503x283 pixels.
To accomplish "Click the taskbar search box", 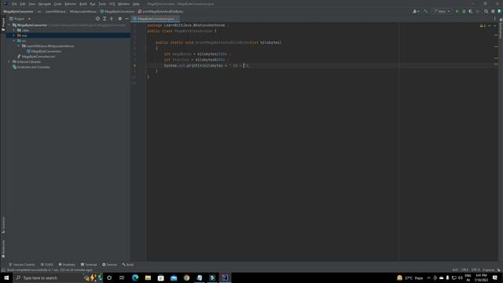I will coord(58,277).
